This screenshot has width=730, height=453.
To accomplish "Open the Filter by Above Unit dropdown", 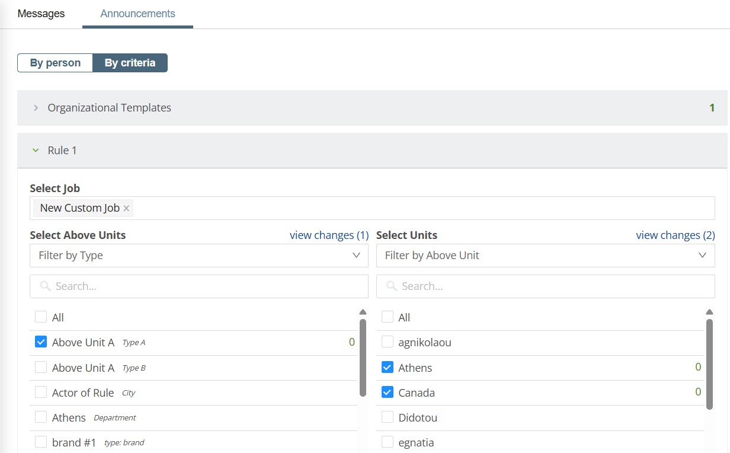I will click(x=545, y=256).
